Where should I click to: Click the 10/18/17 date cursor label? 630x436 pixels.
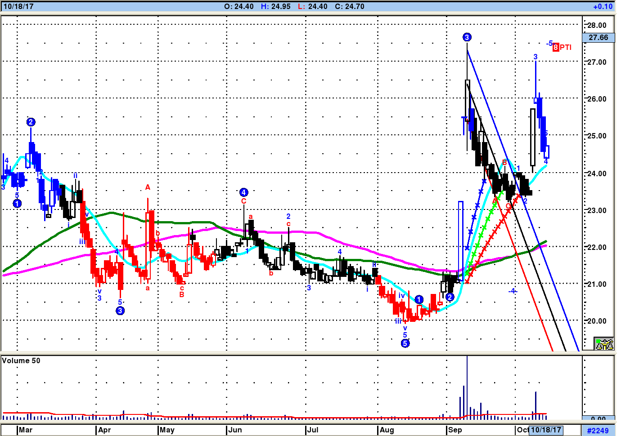pos(546,430)
